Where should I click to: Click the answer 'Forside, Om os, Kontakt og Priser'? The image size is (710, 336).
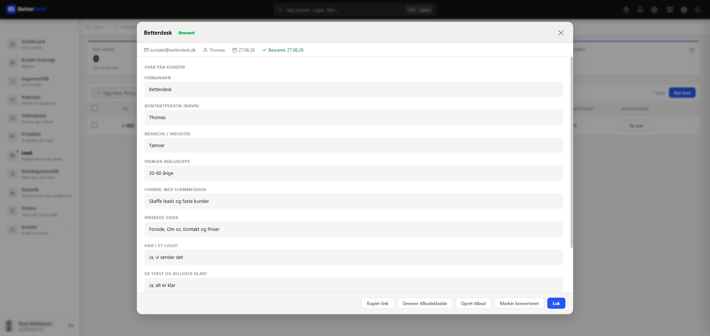(354, 229)
